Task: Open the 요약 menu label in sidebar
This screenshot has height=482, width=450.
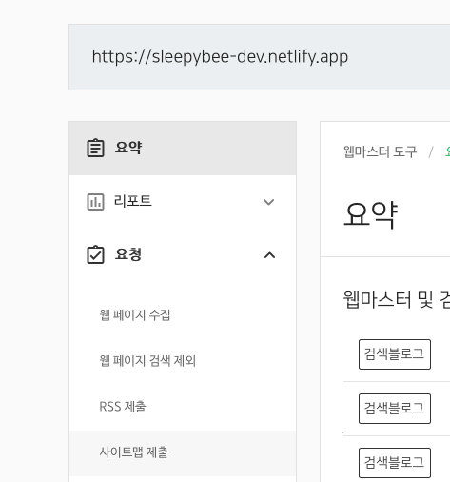Action: point(128,148)
